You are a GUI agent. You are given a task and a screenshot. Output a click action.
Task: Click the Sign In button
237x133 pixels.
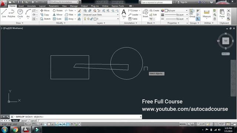(x=182, y=2)
